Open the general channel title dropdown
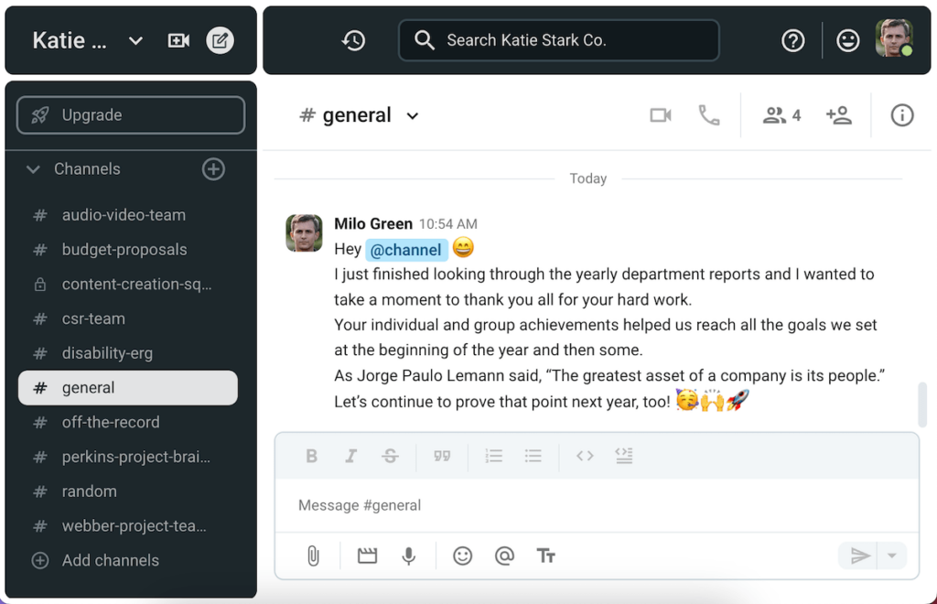Viewport: 937px width, 604px height. coord(413,116)
